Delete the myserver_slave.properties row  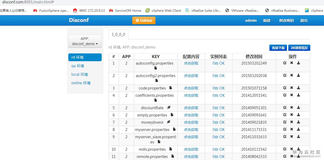(292, 136)
